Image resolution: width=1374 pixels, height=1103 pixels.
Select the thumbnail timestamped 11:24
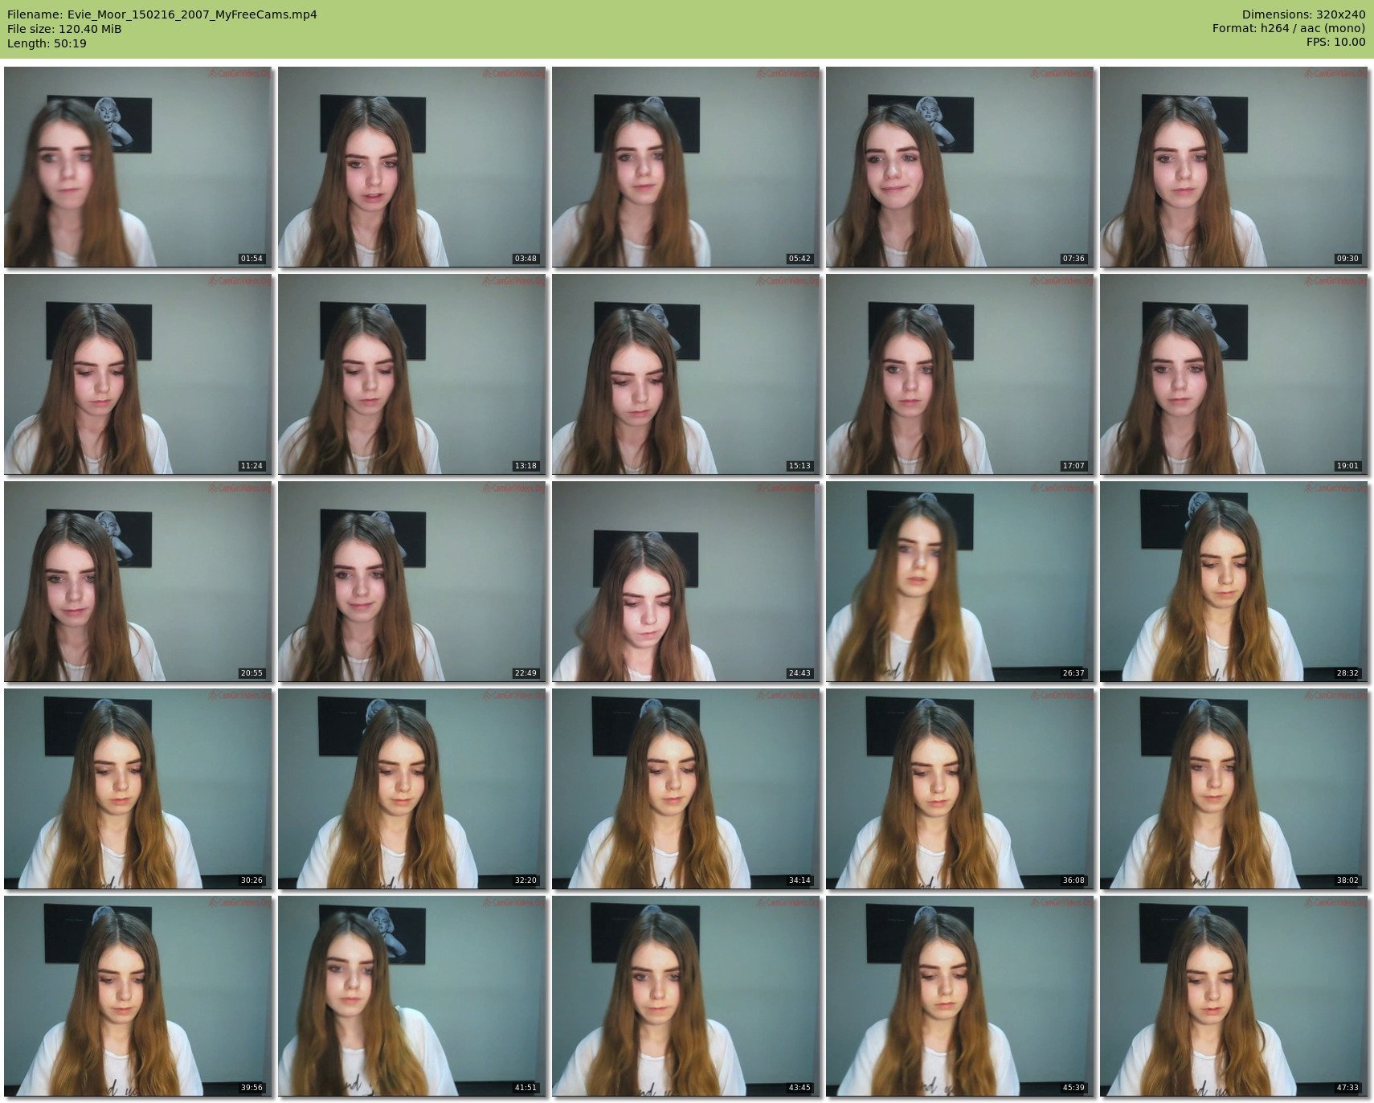(x=138, y=374)
